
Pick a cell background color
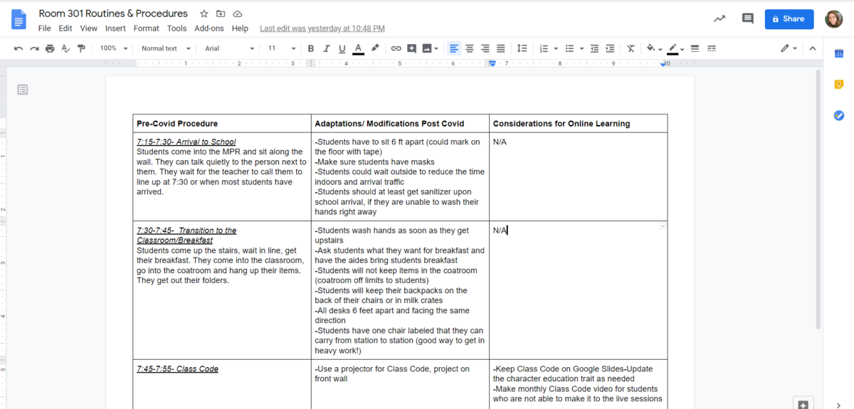[653, 48]
